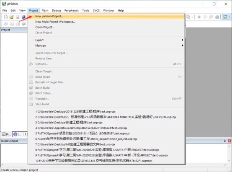Image resolution: width=232 pixels, height=172 pixels.
Task: Open recent project 9 USART1 upgrade version
Action: coord(106,155)
